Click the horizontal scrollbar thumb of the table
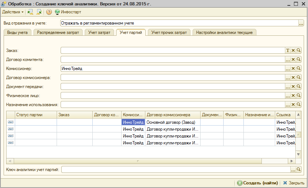This screenshot has height=188, width=308. 138,161
